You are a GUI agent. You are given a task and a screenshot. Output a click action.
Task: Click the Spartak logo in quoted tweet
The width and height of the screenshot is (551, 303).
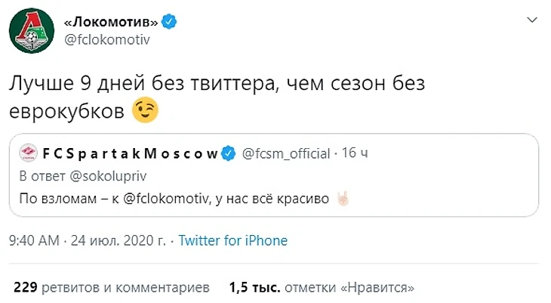pos(30,153)
